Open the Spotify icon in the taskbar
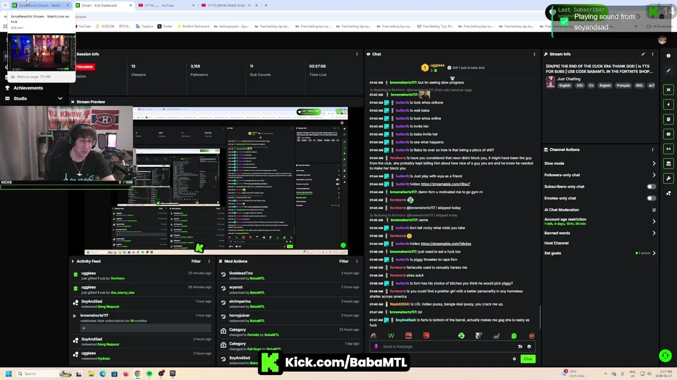Viewport: 677px width, 380px height. [149, 374]
